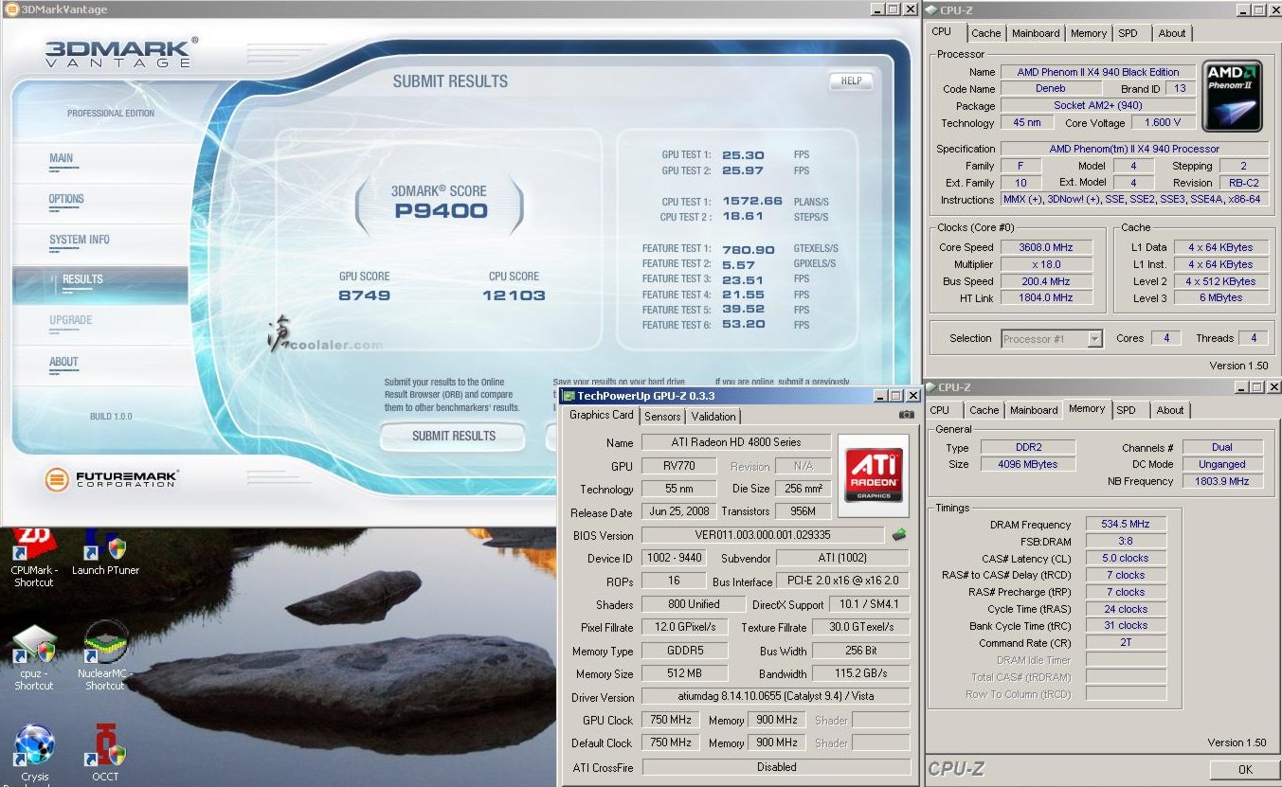Screen dimensions: 1282x787
Task: Switch to CPU tab in lower CPU-Z window
Action: pos(940,410)
